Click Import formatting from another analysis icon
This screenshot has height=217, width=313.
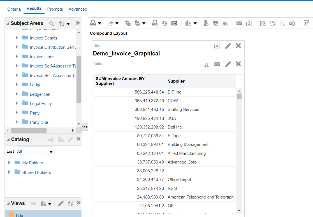click(249, 23)
